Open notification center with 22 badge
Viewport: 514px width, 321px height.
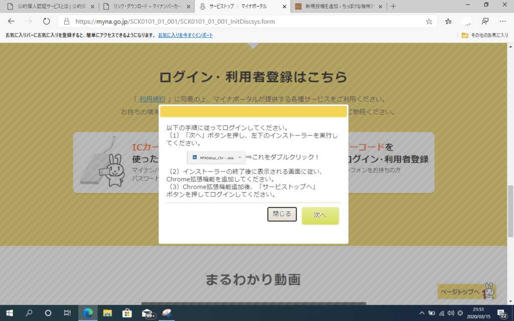pos(501,313)
